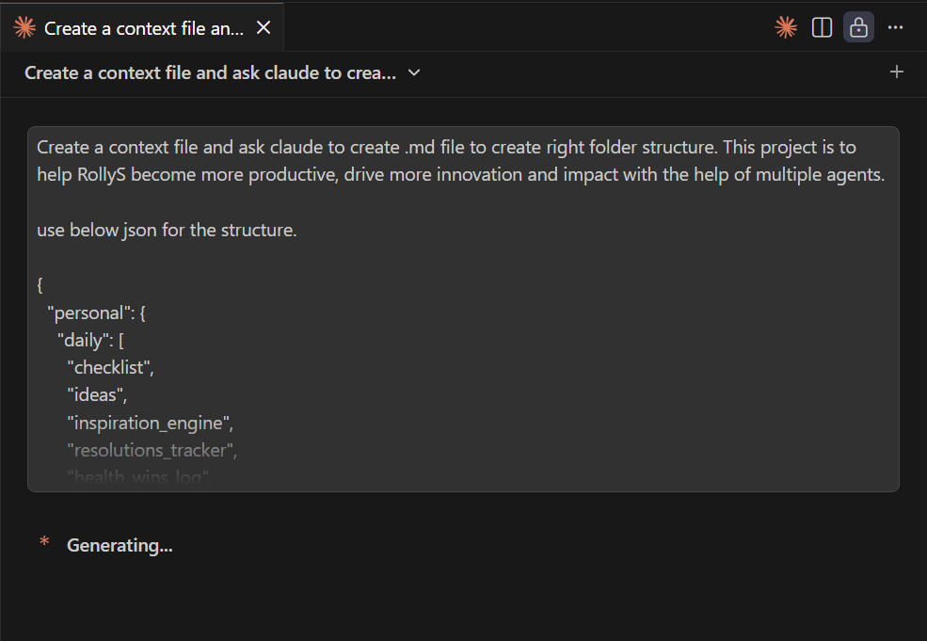Click the "resolutions_tracker" entry in the JSON

point(152,450)
